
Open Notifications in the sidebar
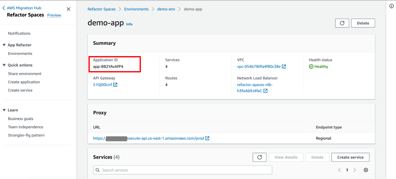tap(19, 33)
